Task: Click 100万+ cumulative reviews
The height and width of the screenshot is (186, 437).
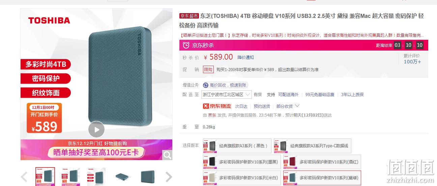Action: [412, 62]
